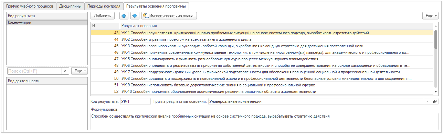Image resolution: width=443 pixels, height=134 pixels.
Task: Select row 46 УК-4 коммуникативные технологии
Action: [262, 52]
